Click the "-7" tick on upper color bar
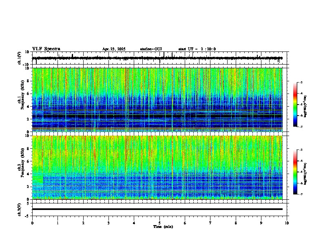 pyautogui.click(x=301, y=127)
